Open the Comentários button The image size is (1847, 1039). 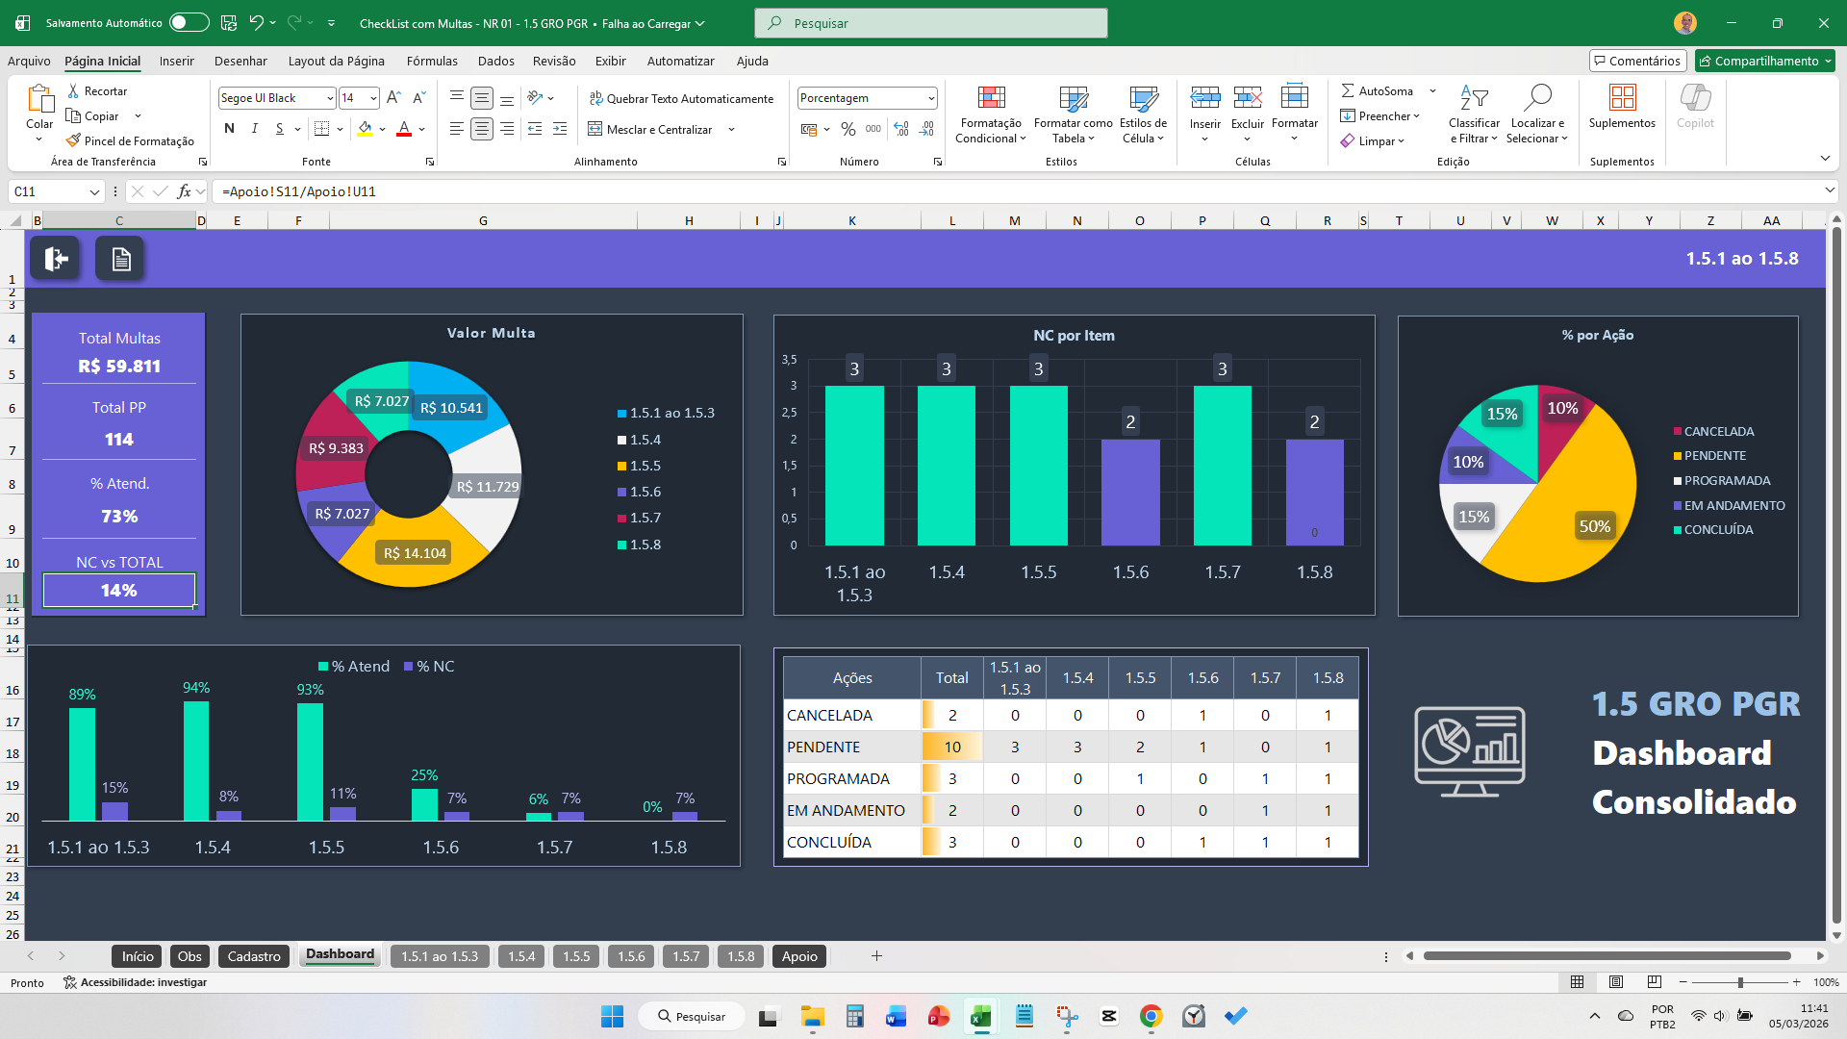(1638, 61)
